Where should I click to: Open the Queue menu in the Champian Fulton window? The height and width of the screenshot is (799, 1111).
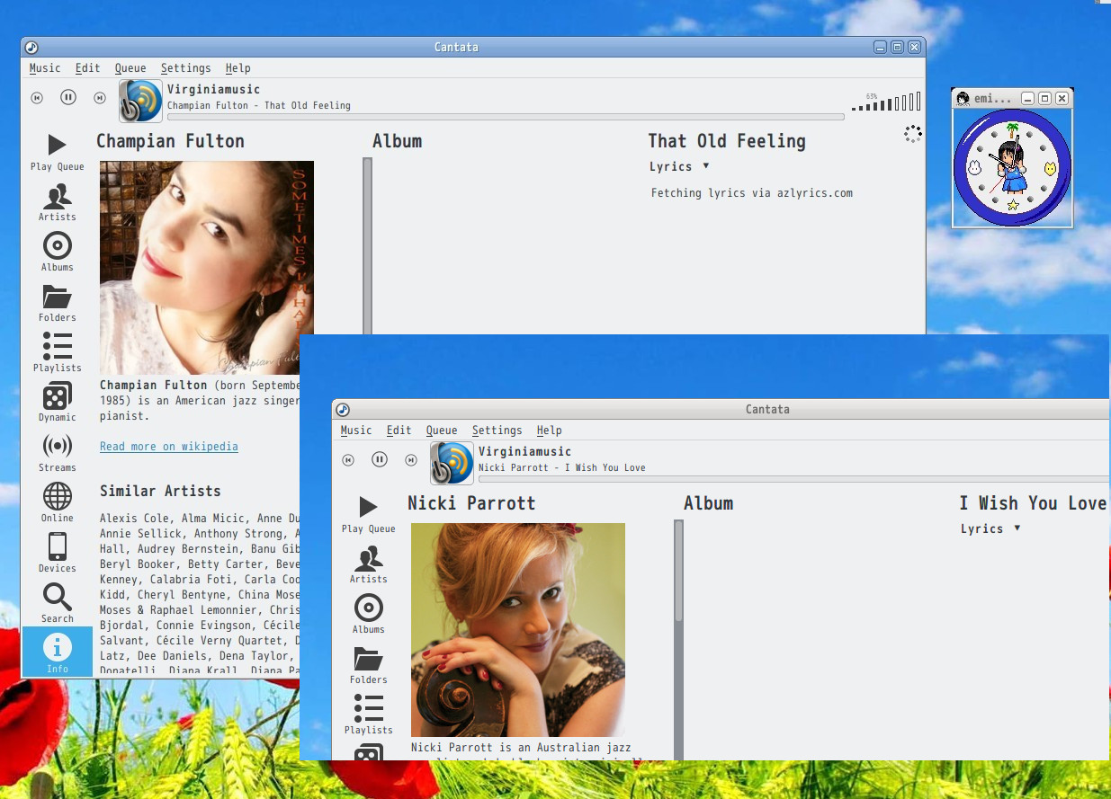(x=130, y=68)
